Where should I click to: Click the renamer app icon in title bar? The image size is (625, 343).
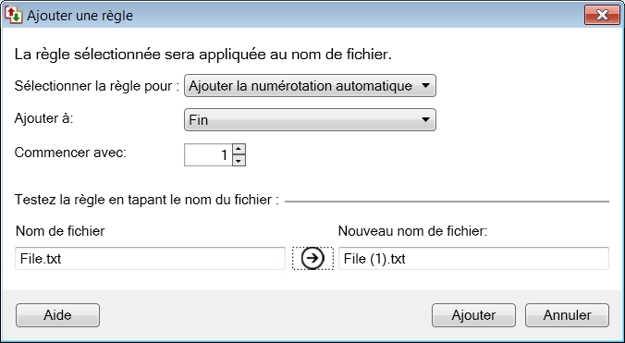click(x=14, y=15)
